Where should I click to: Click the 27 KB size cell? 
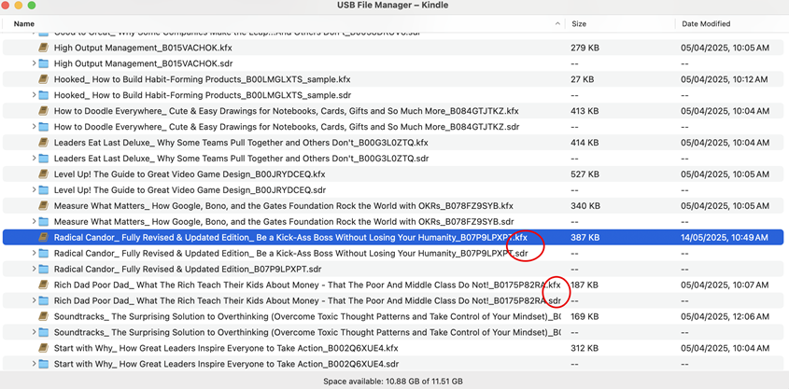[x=583, y=79]
